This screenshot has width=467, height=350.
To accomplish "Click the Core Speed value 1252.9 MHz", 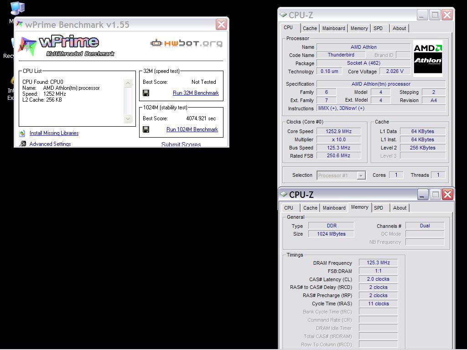I will coord(339,131).
